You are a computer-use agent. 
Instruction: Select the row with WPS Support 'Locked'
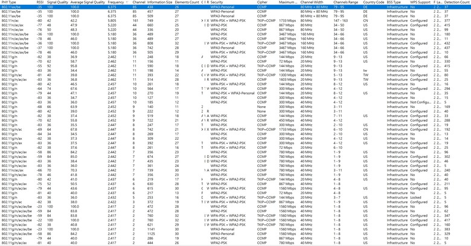235,197
